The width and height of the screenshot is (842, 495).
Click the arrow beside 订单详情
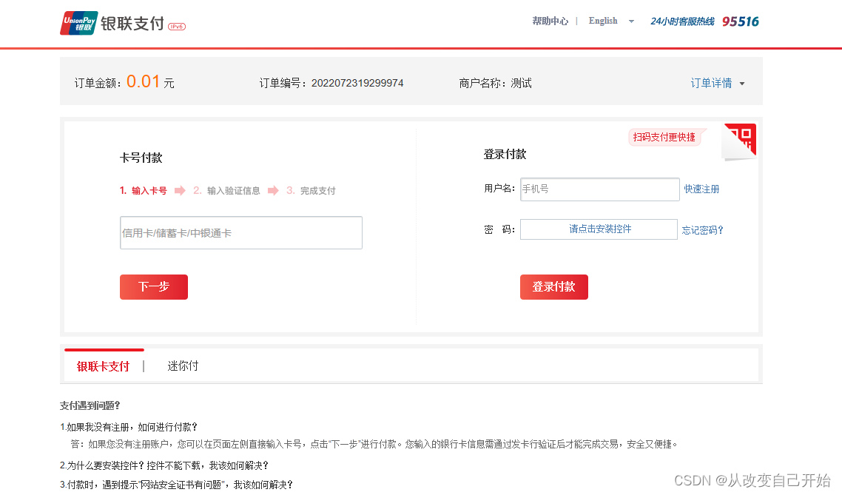(x=741, y=84)
